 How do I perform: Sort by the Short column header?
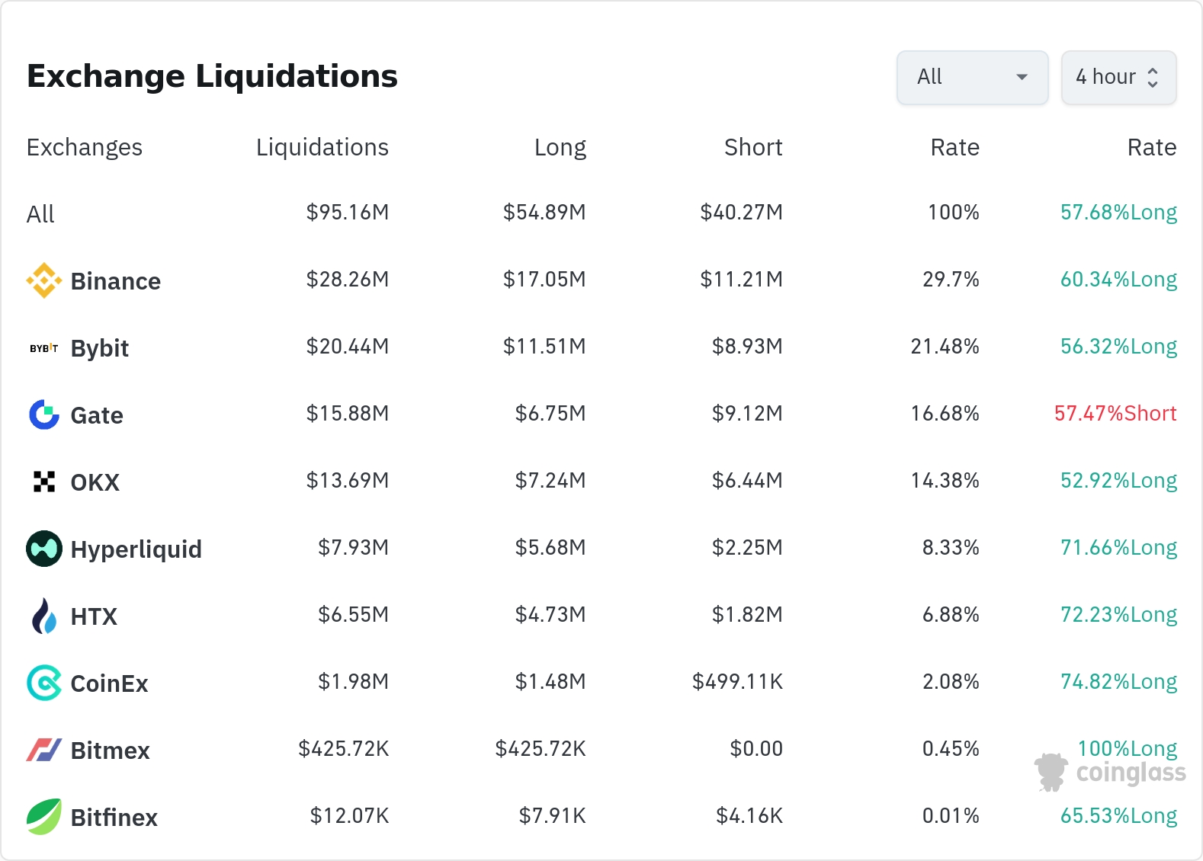[753, 147]
